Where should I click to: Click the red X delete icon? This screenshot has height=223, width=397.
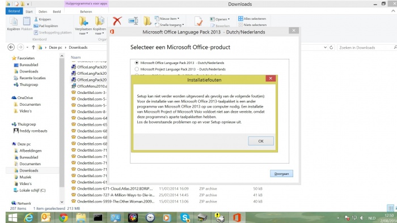[x=117, y=21]
